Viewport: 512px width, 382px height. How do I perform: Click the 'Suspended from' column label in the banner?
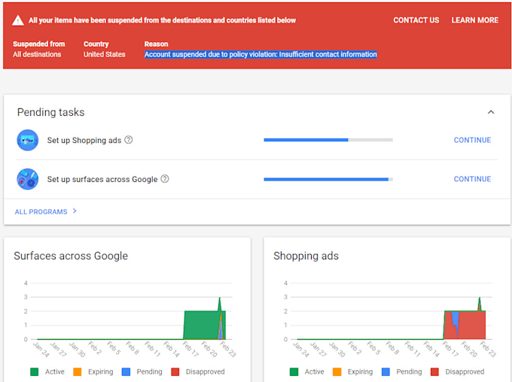(39, 44)
